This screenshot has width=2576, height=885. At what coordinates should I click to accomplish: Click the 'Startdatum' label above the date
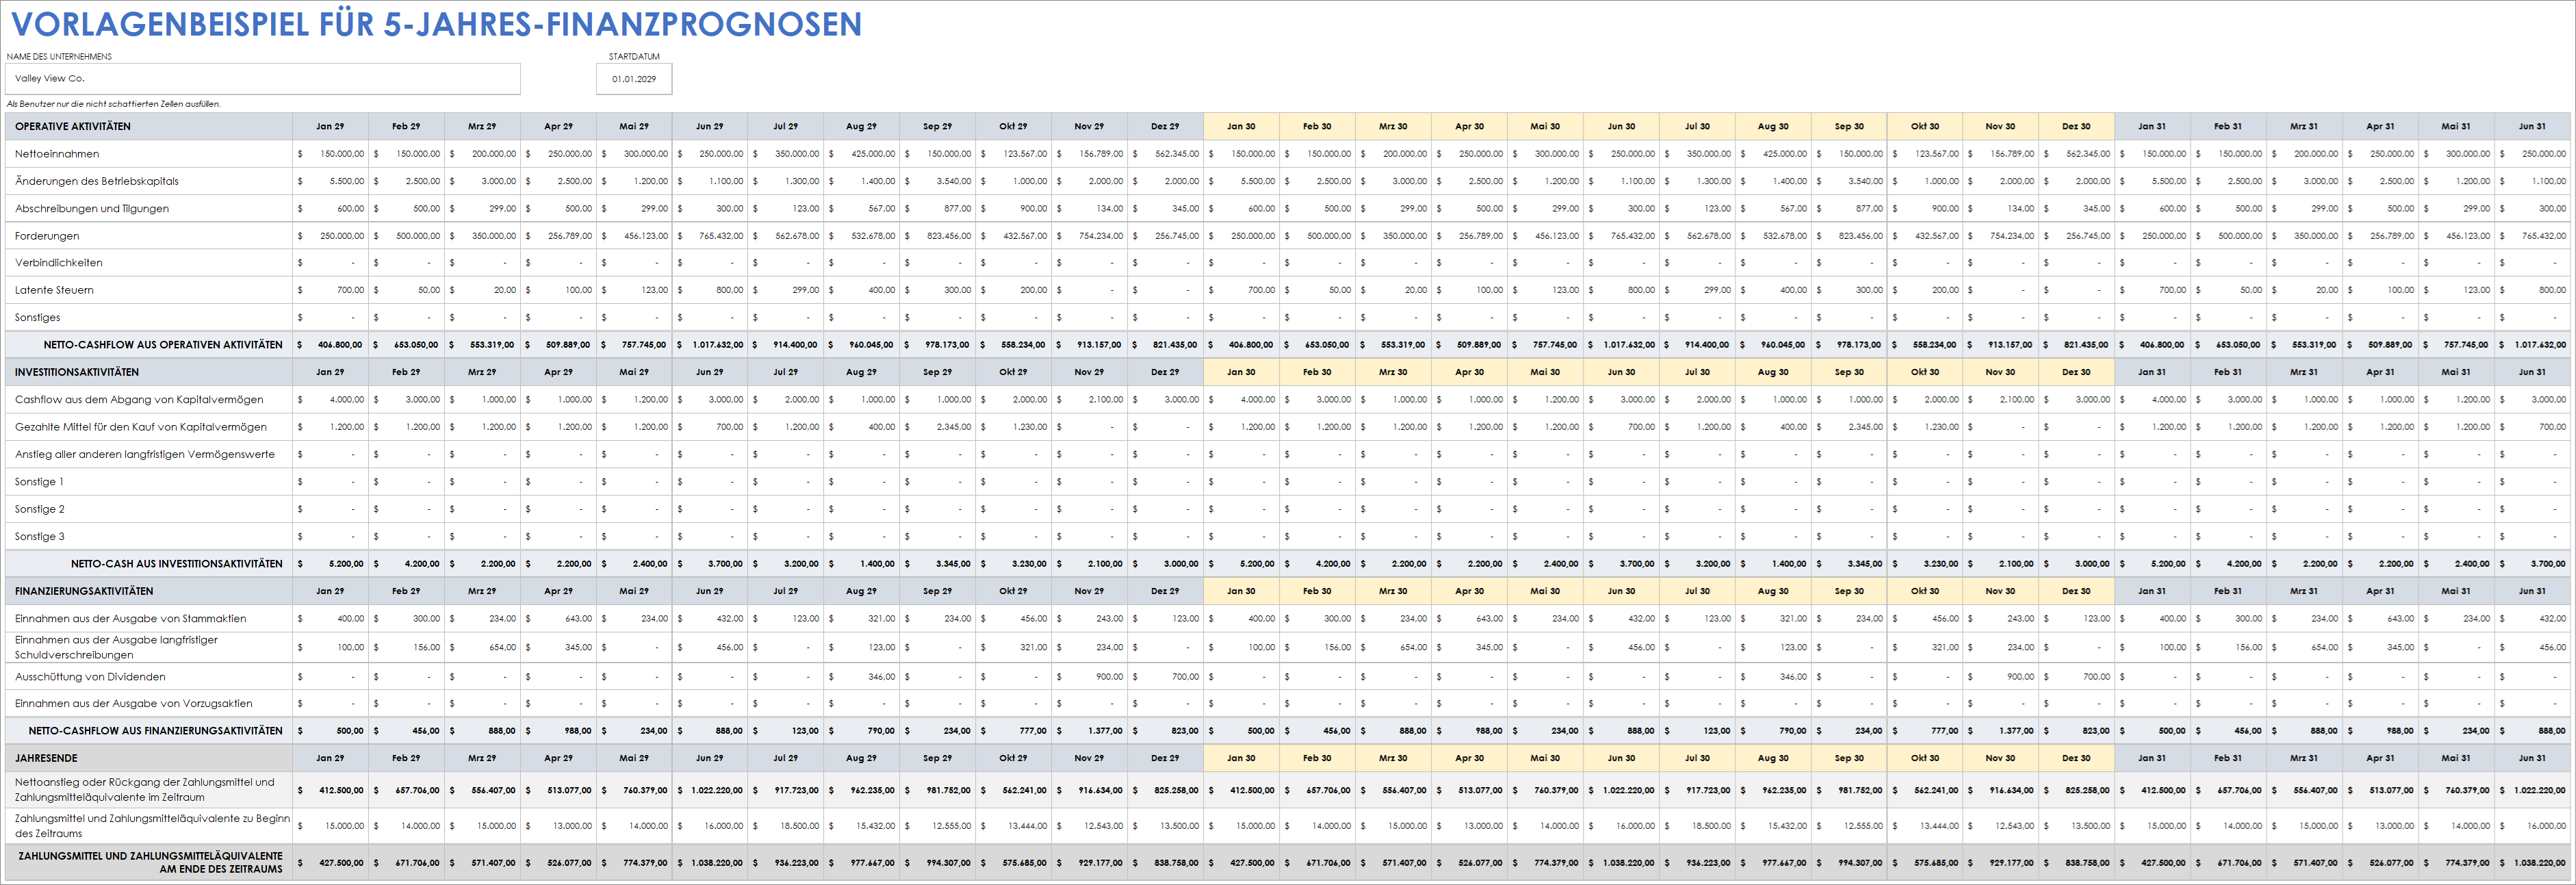(x=634, y=56)
